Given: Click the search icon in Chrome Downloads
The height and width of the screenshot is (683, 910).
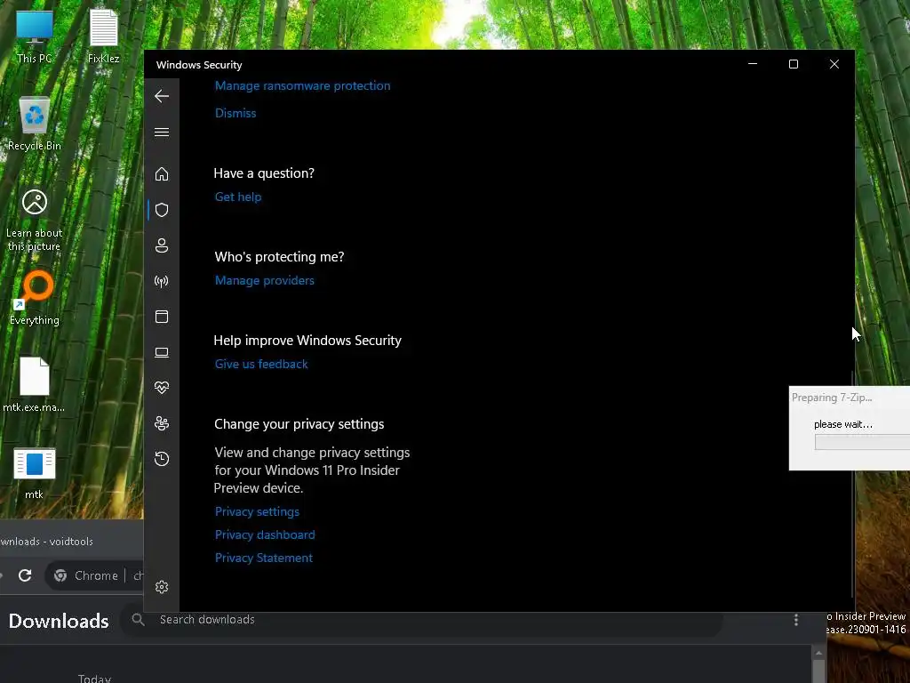Looking at the screenshot, I should point(138,620).
